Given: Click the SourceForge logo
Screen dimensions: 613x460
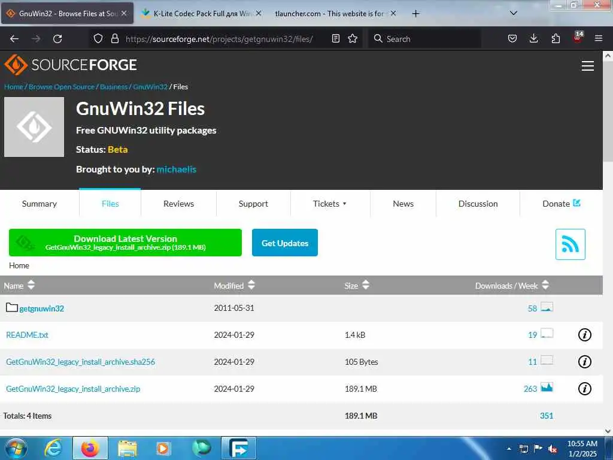Looking at the screenshot, I should click(71, 65).
